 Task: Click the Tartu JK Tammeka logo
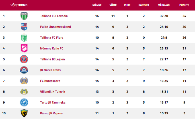pyautogui.click(x=24, y=102)
